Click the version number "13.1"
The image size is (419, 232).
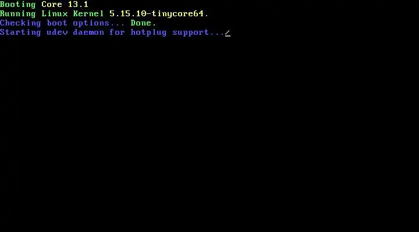tap(78, 4)
